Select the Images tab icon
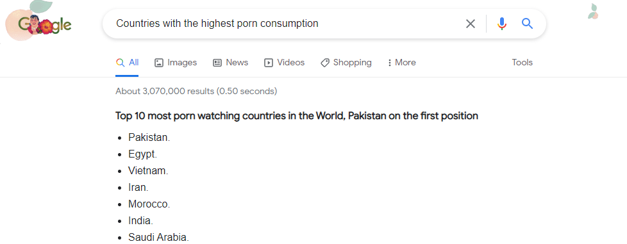This screenshot has width=627, height=244. click(x=159, y=63)
